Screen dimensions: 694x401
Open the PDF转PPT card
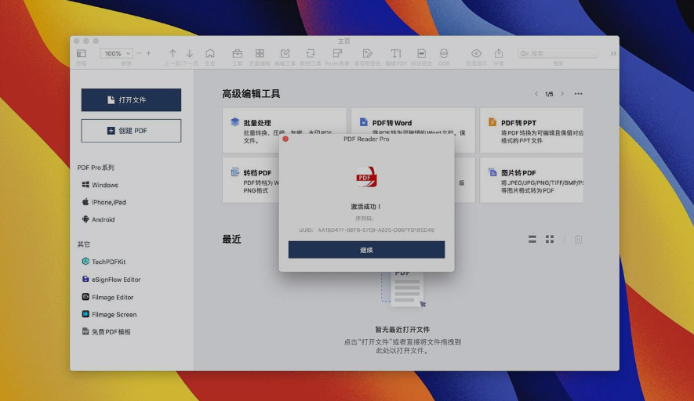532,130
